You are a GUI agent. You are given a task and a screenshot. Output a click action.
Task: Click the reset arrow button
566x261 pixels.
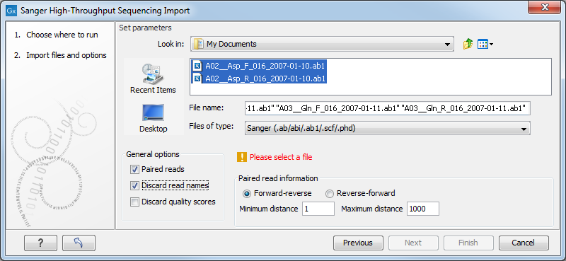point(79,243)
